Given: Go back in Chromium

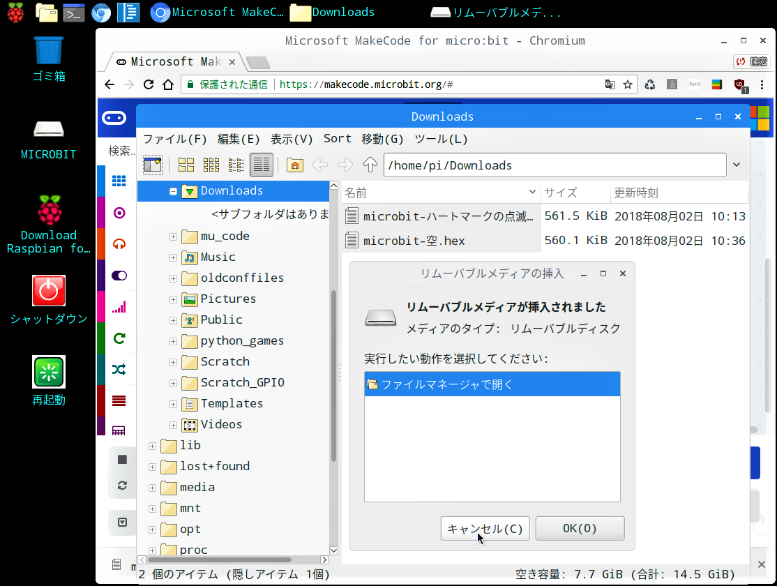Looking at the screenshot, I should coord(110,84).
